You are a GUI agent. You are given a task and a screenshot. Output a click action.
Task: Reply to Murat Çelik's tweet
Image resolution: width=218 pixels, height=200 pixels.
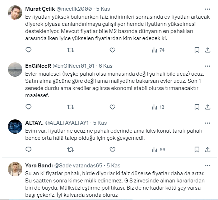29,50
